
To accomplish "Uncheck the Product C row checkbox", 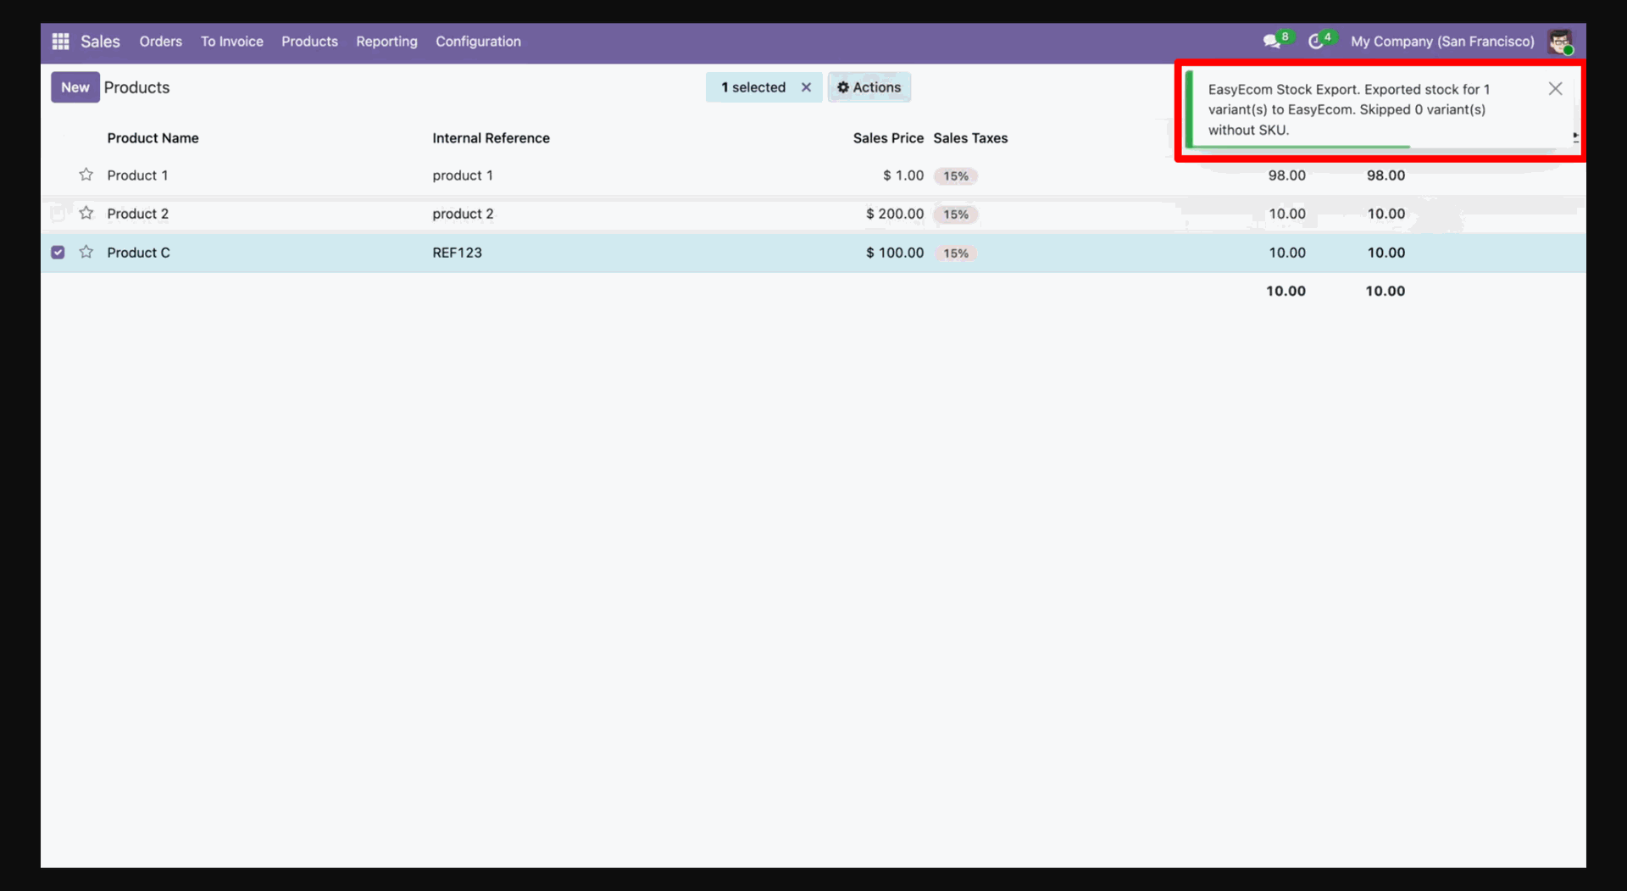I will (x=58, y=253).
